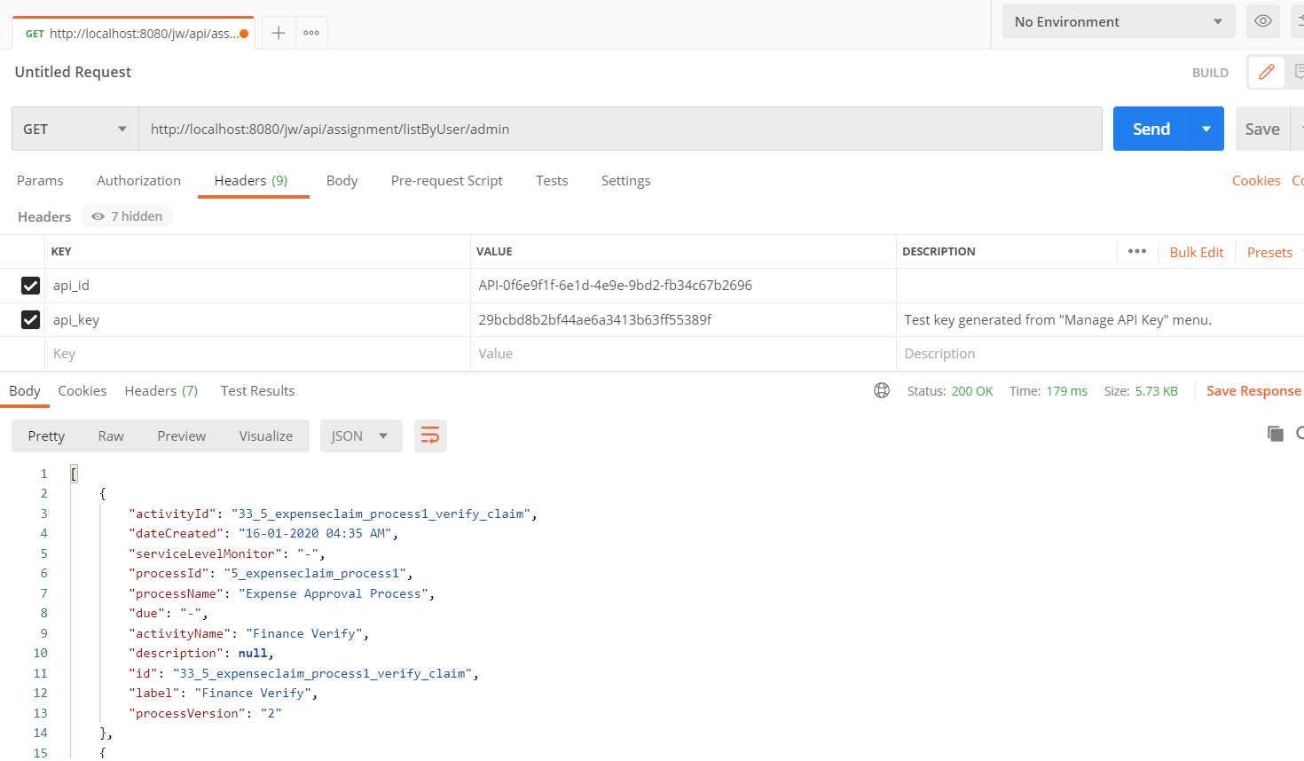This screenshot has width=1304, height=761.
Task: Click the globe icon near response status
Action: (881, 389)
